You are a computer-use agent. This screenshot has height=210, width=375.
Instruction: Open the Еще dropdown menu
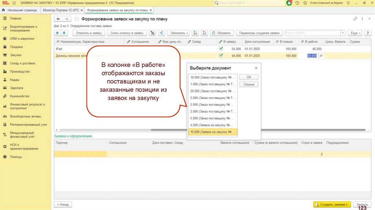pyautogui.click(x=355, y=33)
